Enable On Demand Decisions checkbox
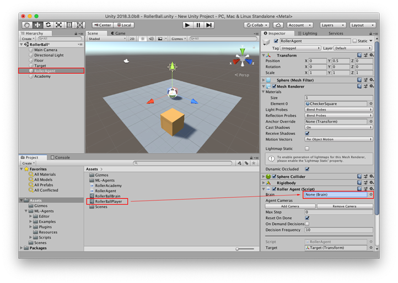398x283 pixels. click(x=307, y=224)
